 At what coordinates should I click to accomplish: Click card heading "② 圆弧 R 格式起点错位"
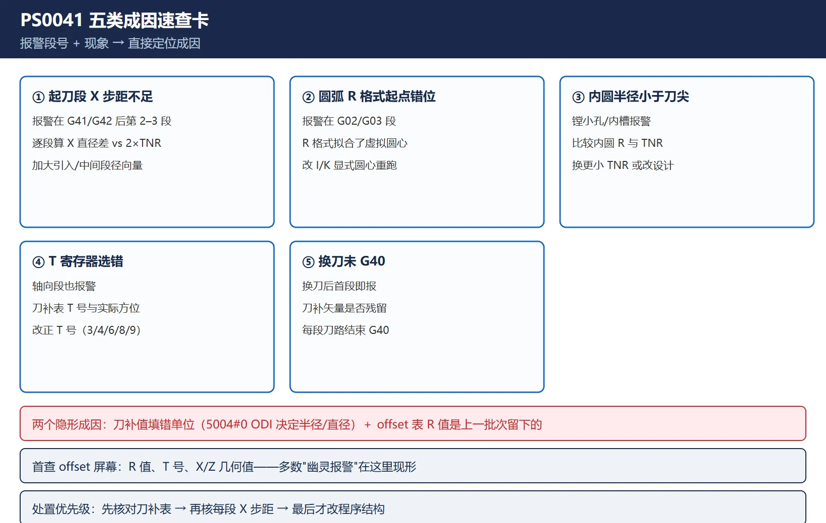point(369,97)
